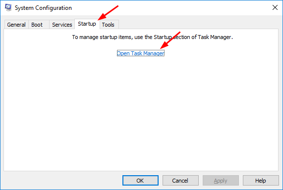Click the red arrow pointing at Task Manager link
This screenshot has height=190, width=283.
170,40
